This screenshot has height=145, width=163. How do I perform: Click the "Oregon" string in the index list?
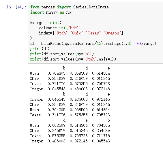click(x=113, y=33)
